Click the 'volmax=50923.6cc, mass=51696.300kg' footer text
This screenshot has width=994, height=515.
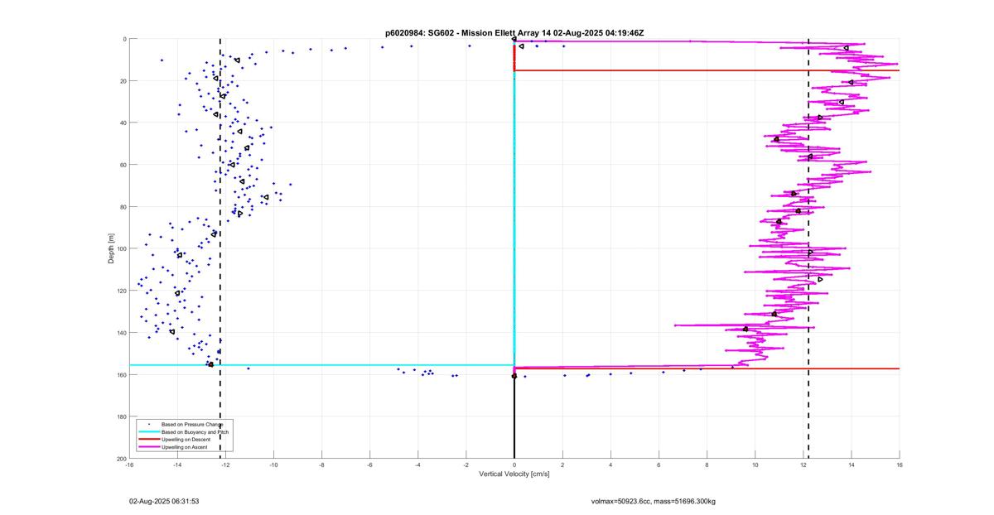(x=654, y=501)
